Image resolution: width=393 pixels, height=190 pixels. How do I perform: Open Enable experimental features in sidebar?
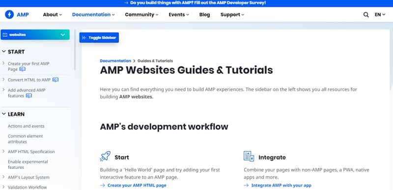coord(28,164)
